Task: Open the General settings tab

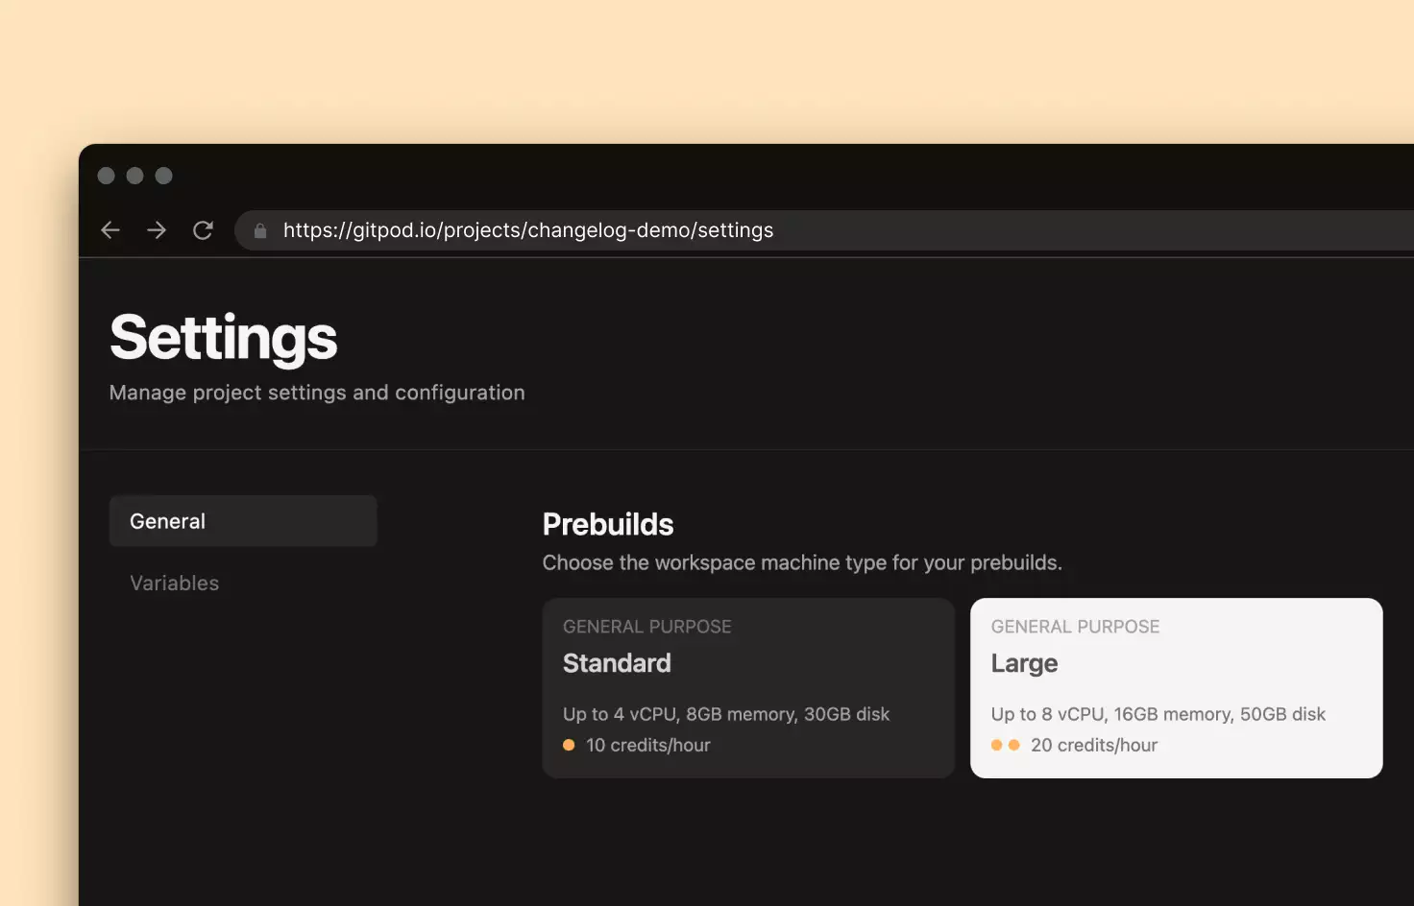Action: (x=243, y=521)
